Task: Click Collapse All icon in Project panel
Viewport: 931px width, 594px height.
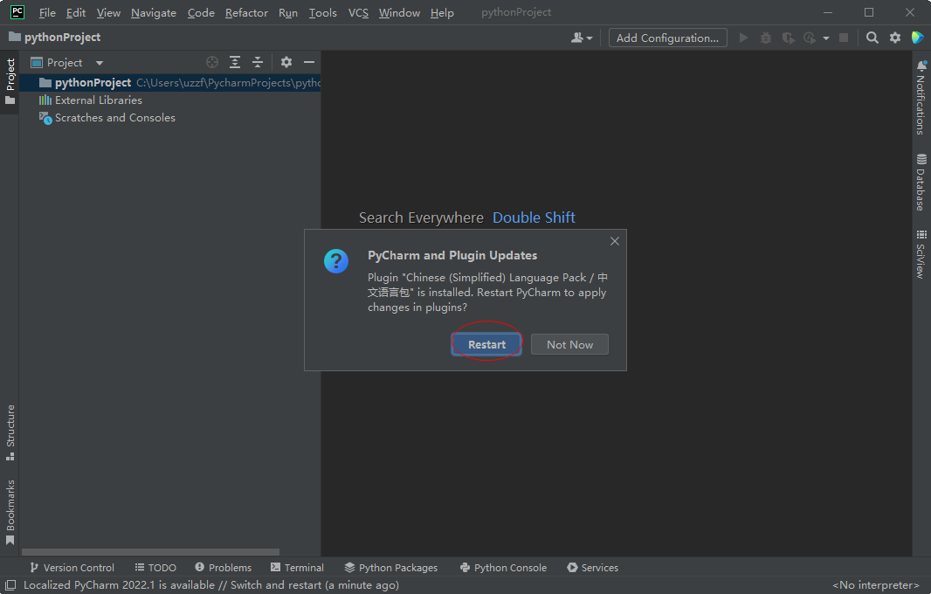Action: tap(258, 62)
